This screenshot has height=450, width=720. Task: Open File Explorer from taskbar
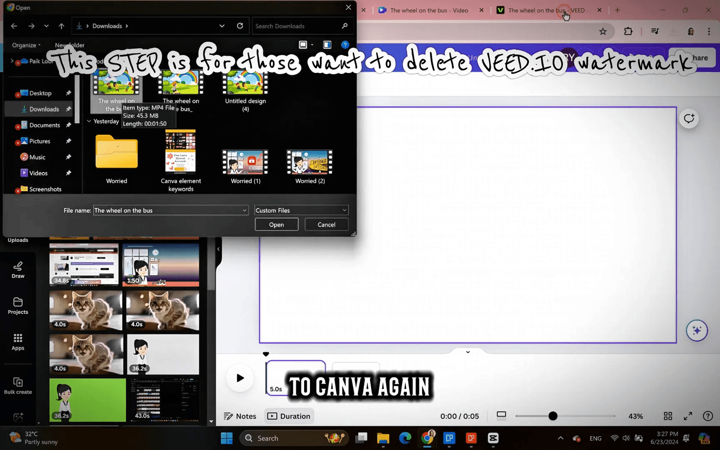(383, 438)
